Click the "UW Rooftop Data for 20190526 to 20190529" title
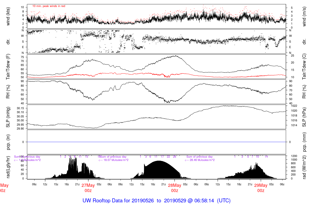The height and width of the screenshot is (213, 313). [156, 201]
